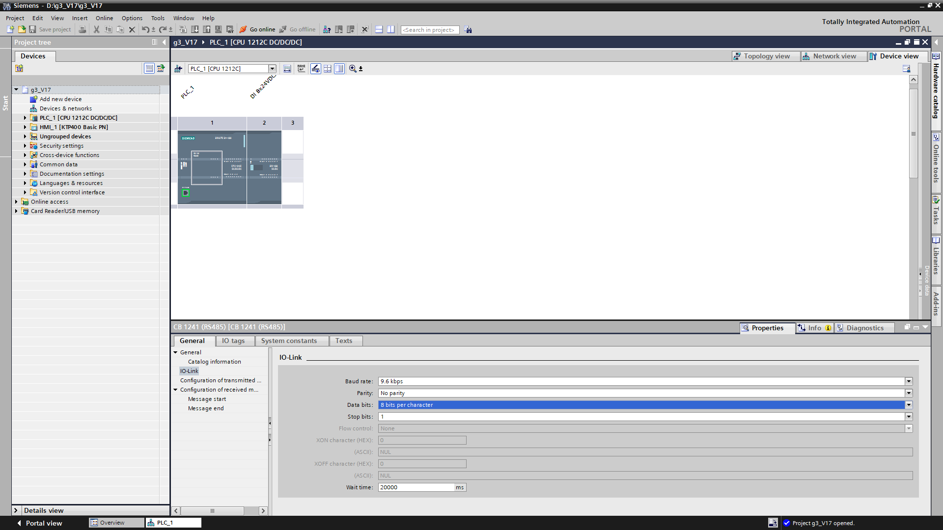Open the Info tab in inspector
The width and height of the screenshot is (943, 530).
pyautogui.click(x=814, y=328)
